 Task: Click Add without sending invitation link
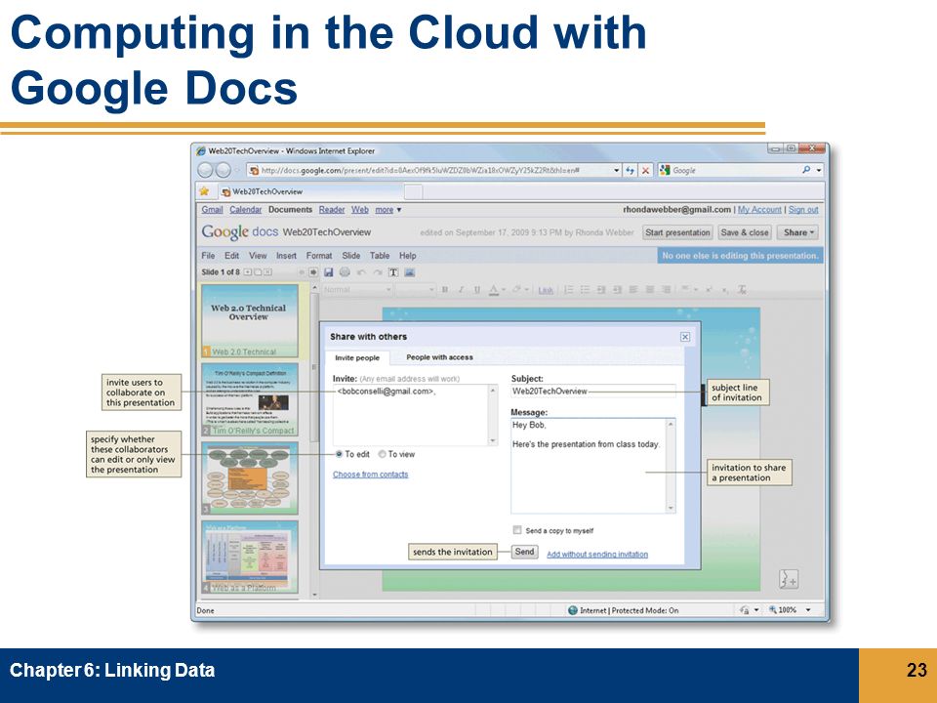click(597, 555)
